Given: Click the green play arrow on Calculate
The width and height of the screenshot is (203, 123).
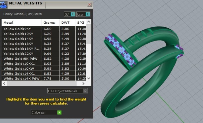Looking at the screenshot, I should click(60, 112).
